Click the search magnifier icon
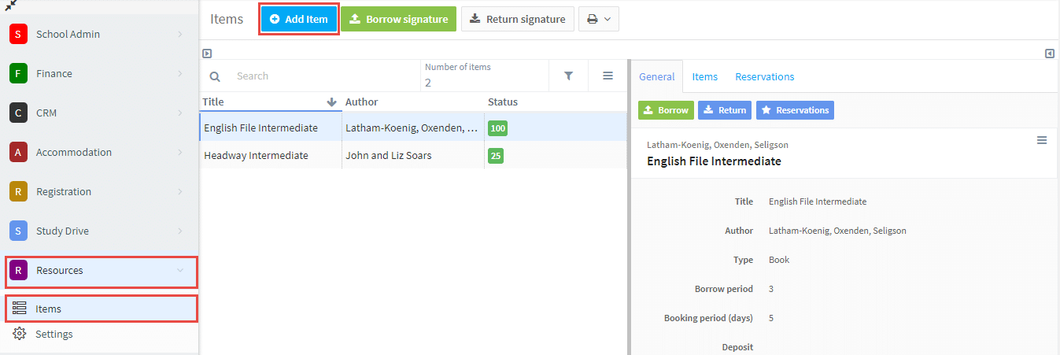1060x355 pixels. click(215, 76)
